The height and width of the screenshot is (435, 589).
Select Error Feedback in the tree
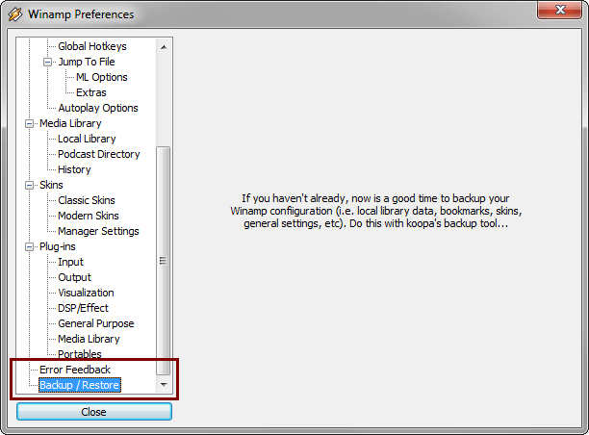pos(74,370)
